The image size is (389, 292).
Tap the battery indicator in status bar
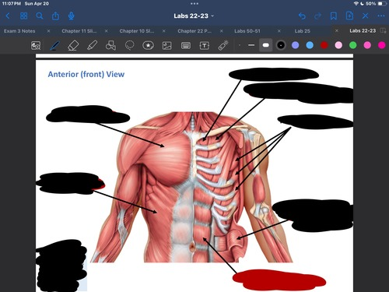click(x=382, y=4)
